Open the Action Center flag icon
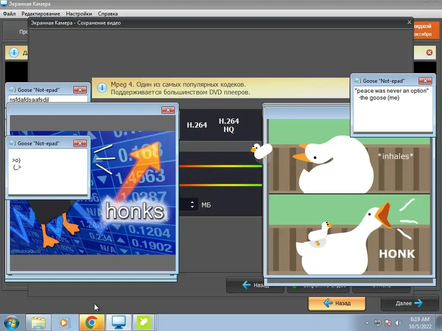Viewport: 442px width, 331px height. (388, 323)
